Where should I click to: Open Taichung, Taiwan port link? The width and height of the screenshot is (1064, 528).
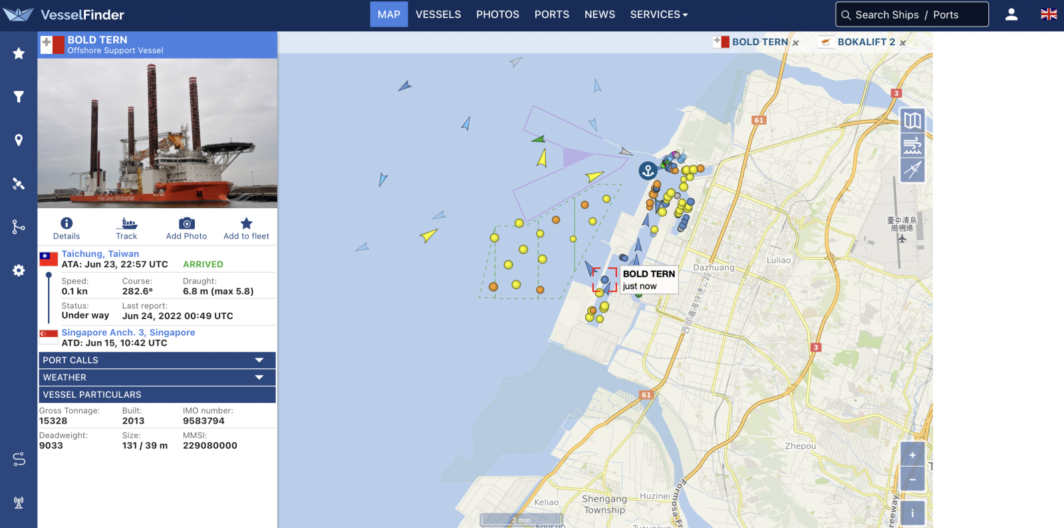pyautogui.click(x=100, y=254)
